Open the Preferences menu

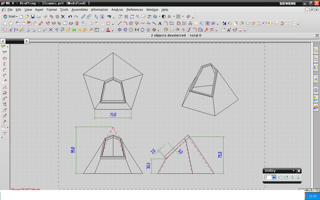click(134, 10)
